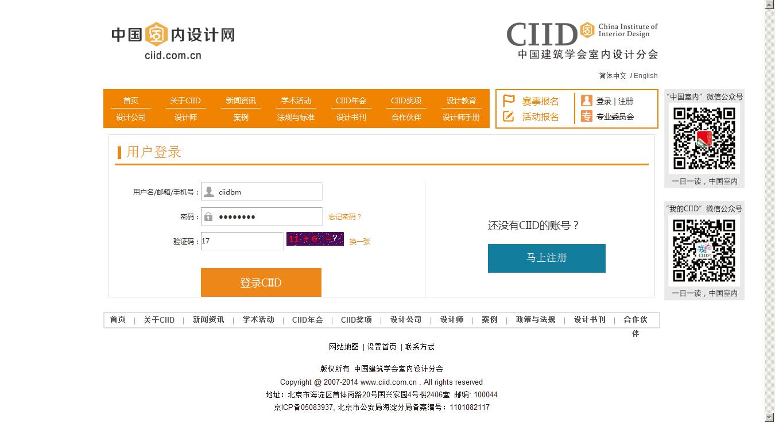Click the 登录 link in header box

(604, 101)
